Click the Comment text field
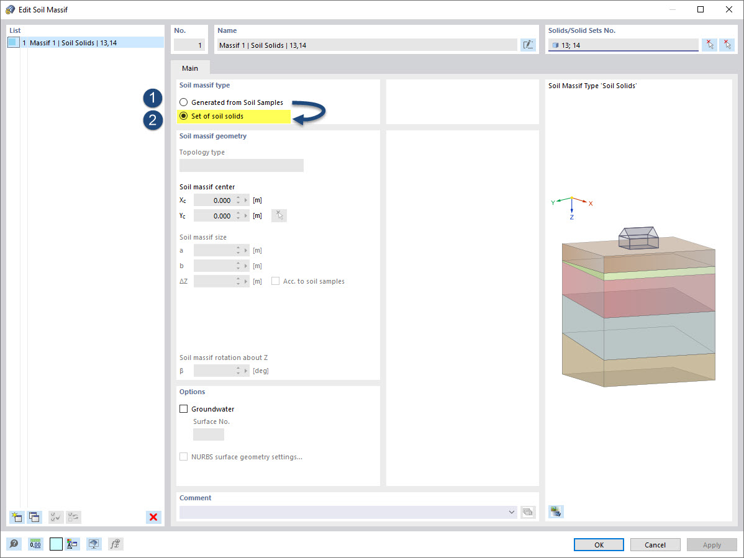This screenshot has height=558, width=744. (x=343, y=512)
